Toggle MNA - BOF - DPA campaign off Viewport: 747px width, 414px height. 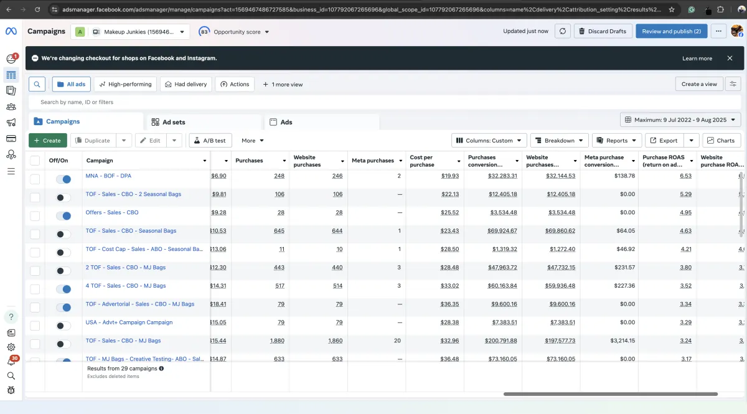(x=63, y=179)
